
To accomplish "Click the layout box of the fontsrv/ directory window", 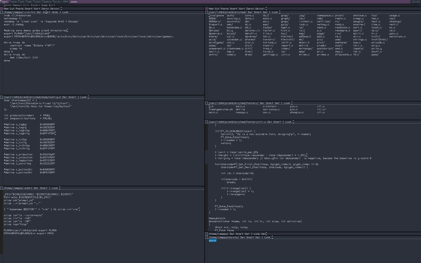I will [206, 103].
